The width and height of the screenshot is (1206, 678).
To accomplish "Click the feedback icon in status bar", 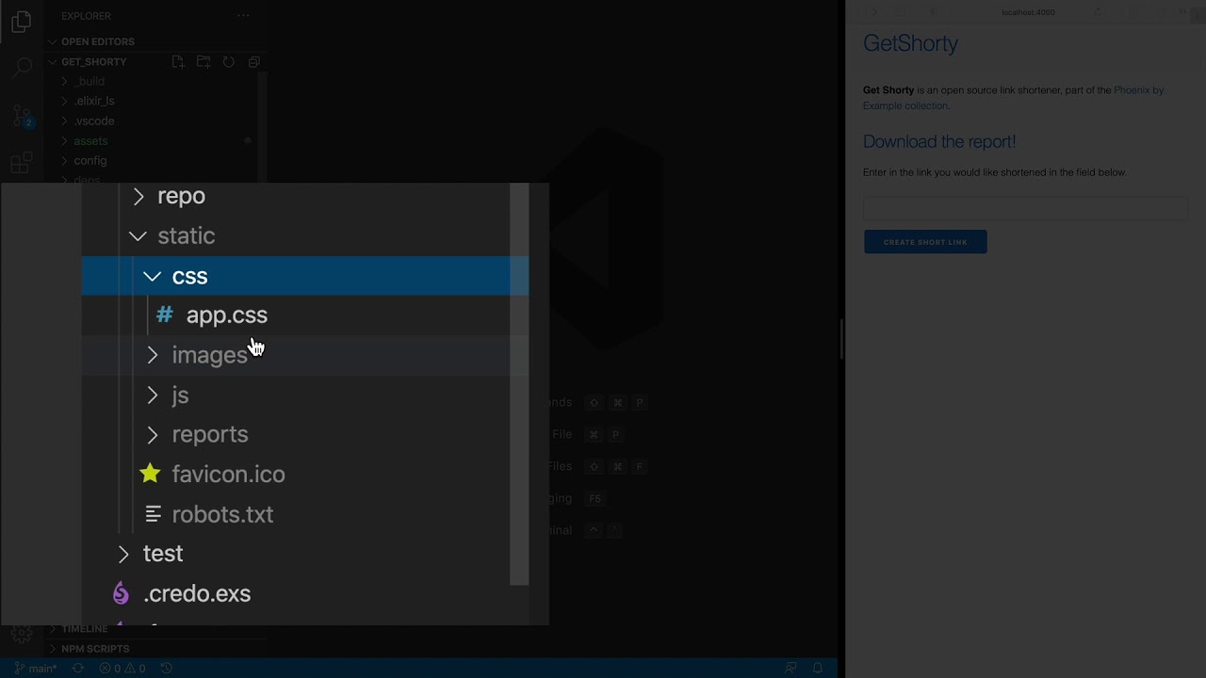I will (x=791, y=669).
